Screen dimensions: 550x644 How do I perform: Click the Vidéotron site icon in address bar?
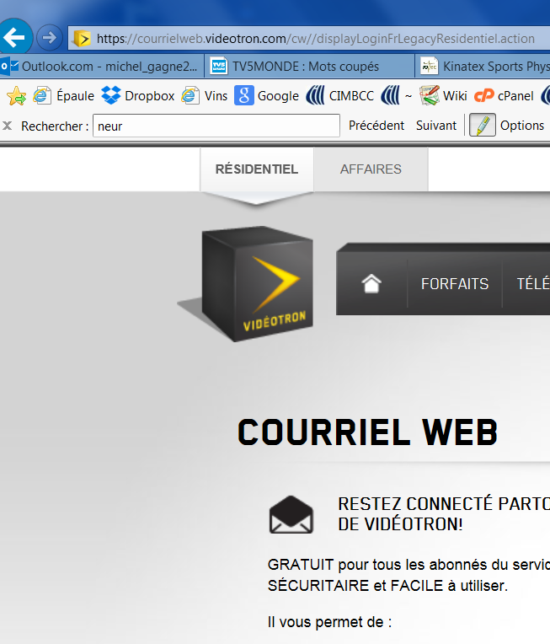coord(82,39)
